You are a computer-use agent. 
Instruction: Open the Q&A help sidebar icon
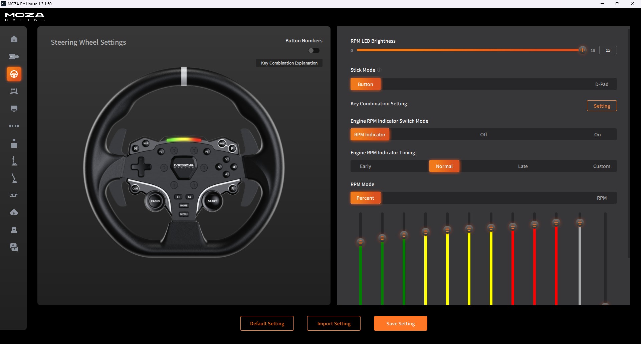coord(14,247)
